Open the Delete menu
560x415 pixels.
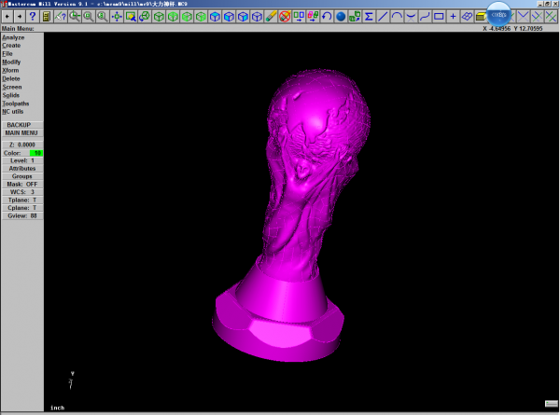point(11,79)
